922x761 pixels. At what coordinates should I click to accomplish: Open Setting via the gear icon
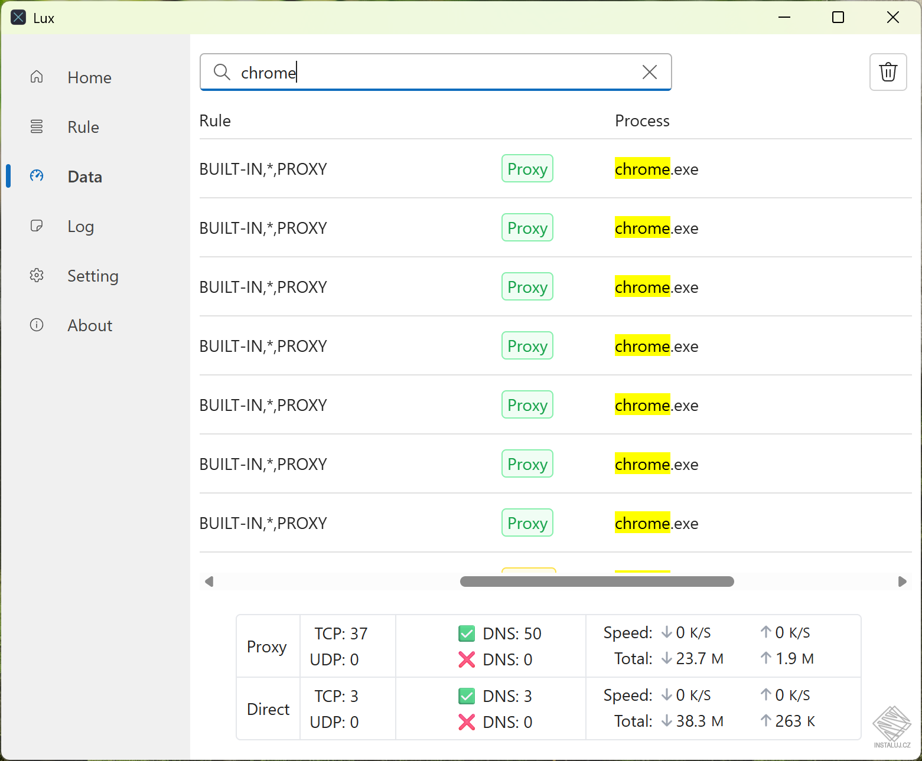click(x=37, y=275)
